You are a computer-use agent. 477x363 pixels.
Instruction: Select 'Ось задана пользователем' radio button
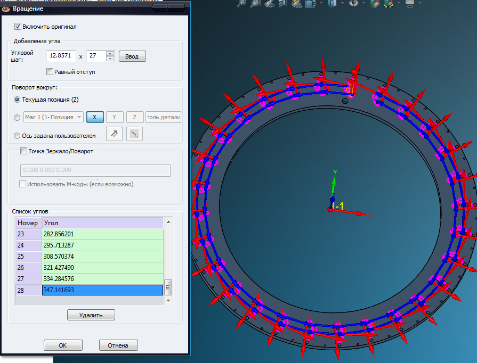pos(18,135)
